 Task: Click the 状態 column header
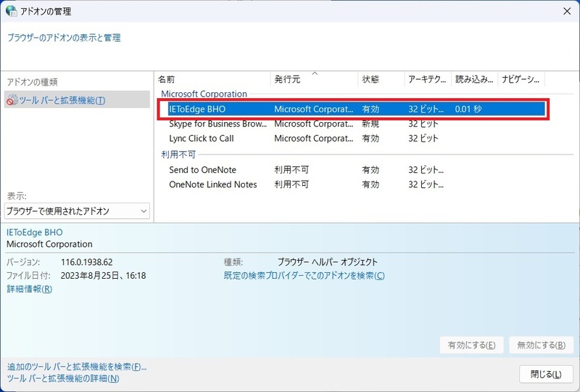[x=370, y=79]
